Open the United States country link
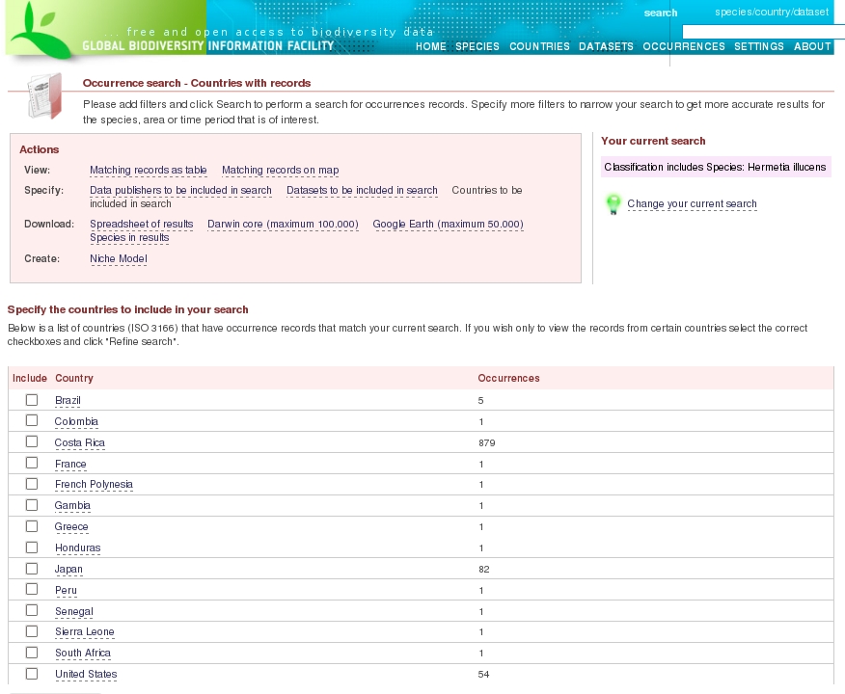Image resolution: width=845 pixels, height=694 pixels. coord(86,674)
